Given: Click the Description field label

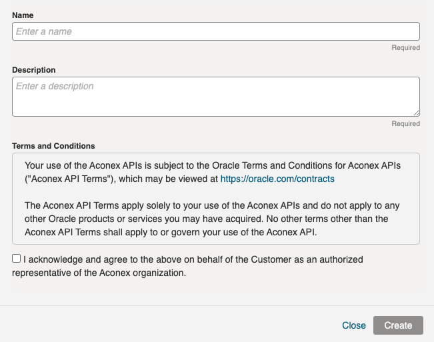Looking at the screenshot, I should tap(34, 70).
